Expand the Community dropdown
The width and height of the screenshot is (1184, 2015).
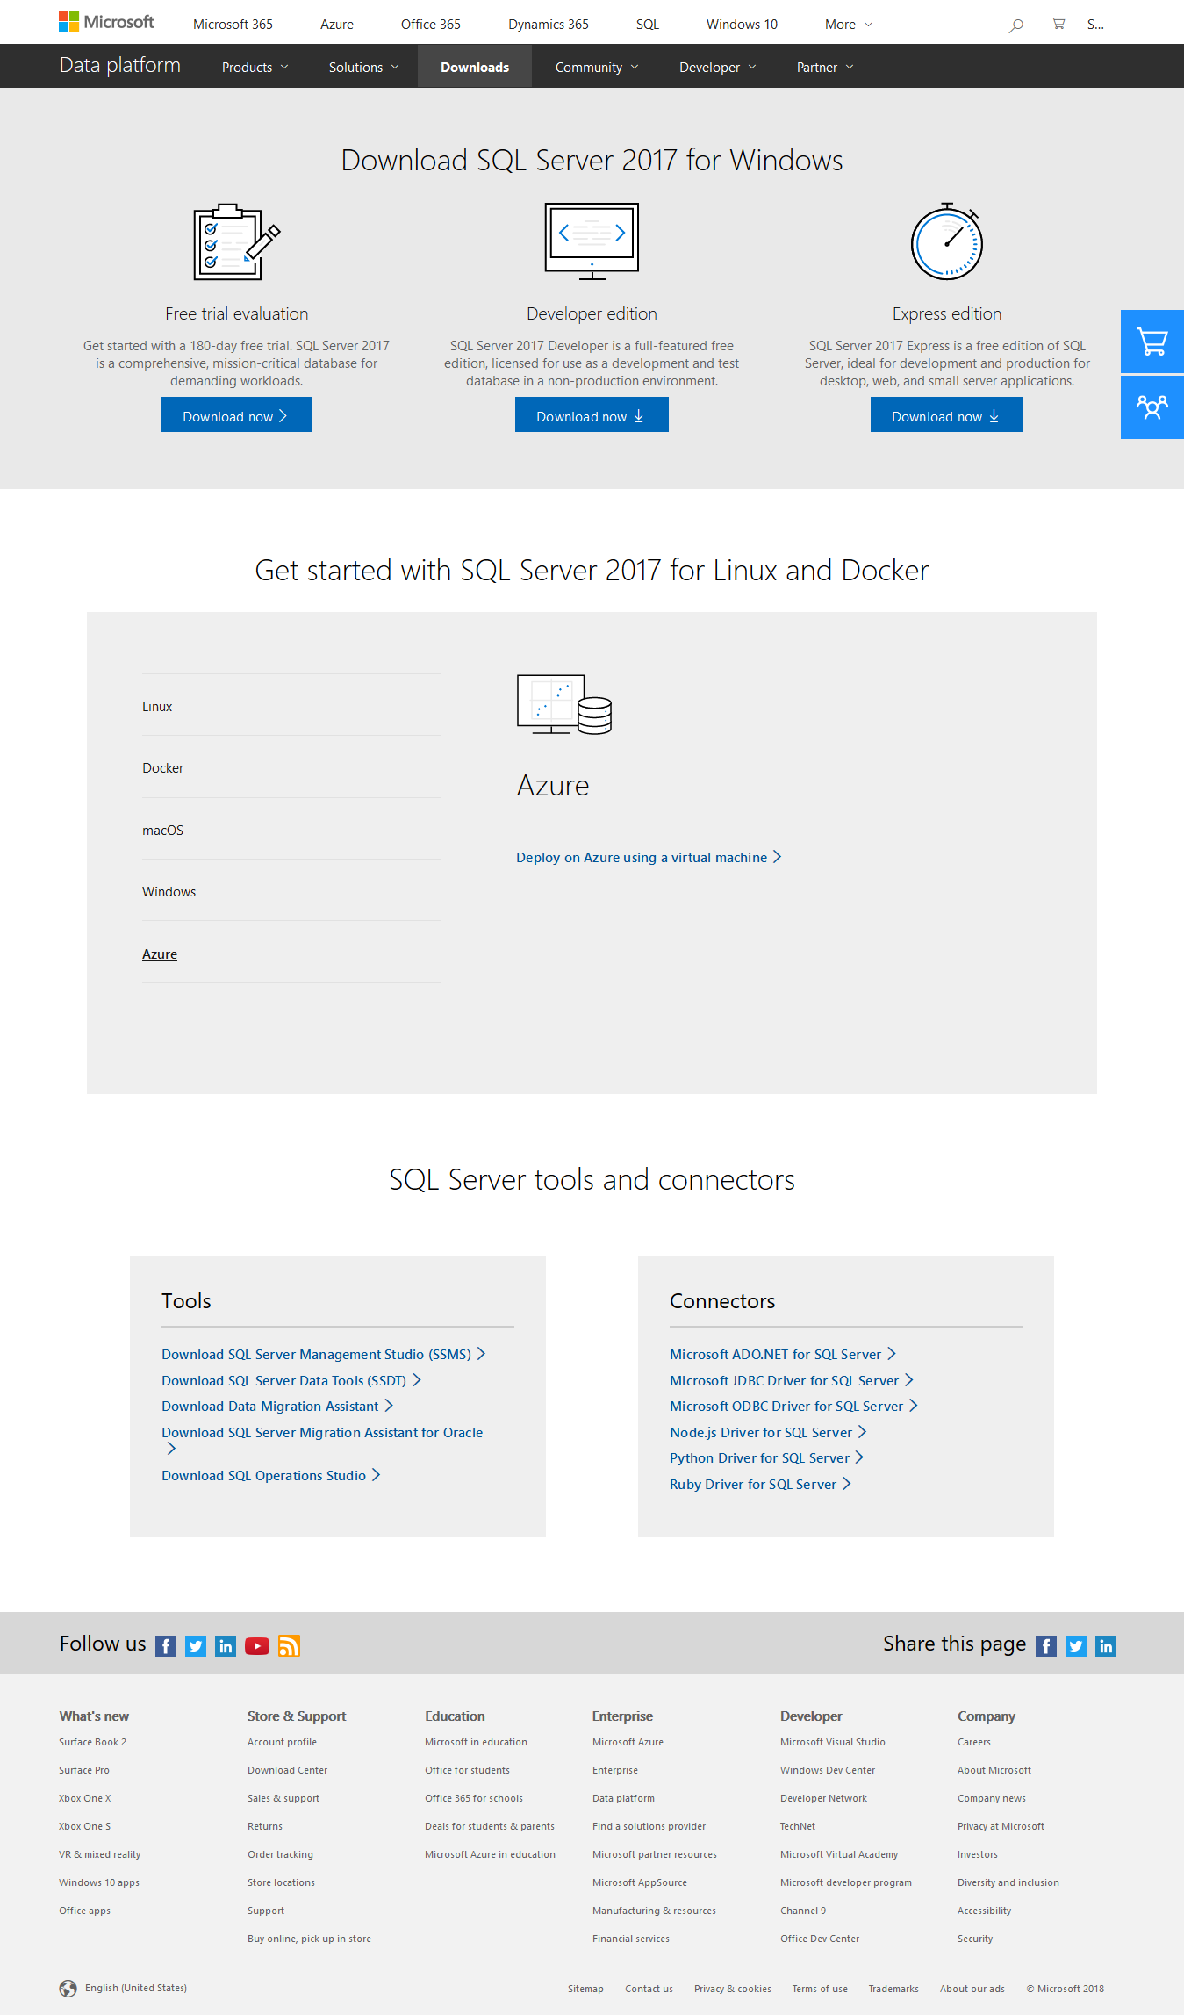tap(597, 68)
